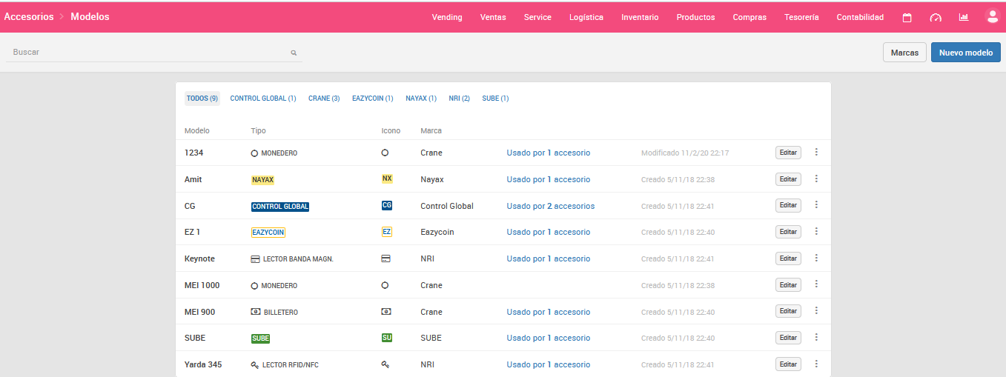1006x377 pixels.
Task: Open more options for model MEI 900
Action: click(816, 311)
